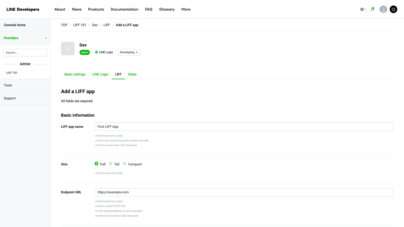Screen dimensions: 404x227
Task: Click the 'Enter no more than 1000 characters' hint
Action: pyautogui.click(x=118, y=216)
